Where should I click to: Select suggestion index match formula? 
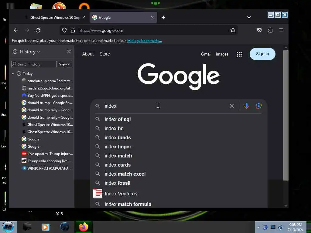point(179,204)
